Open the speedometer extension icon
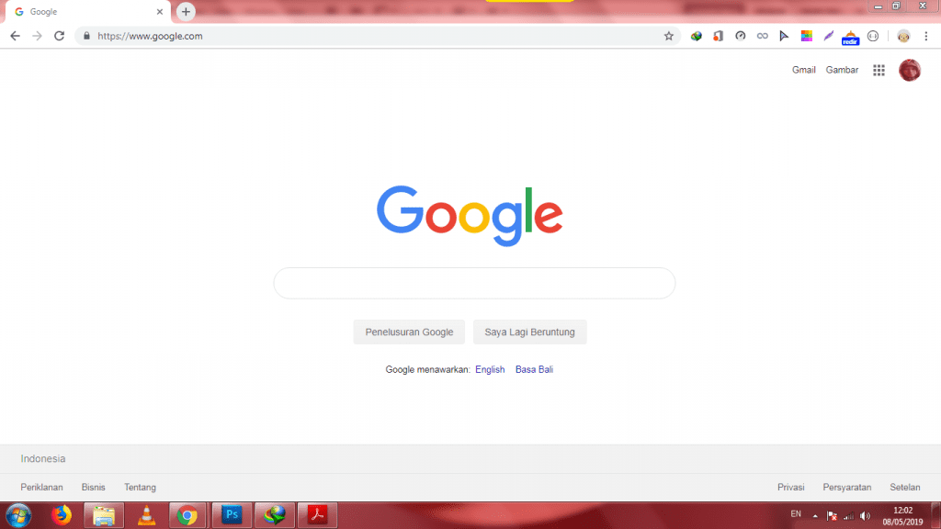This screenshot has width=941, height=529. 741,36
